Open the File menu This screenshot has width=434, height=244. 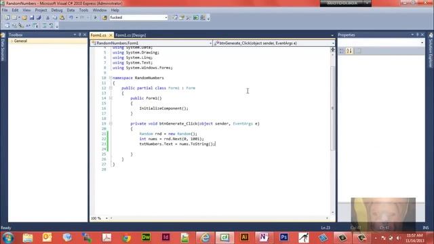pos(5,10)
